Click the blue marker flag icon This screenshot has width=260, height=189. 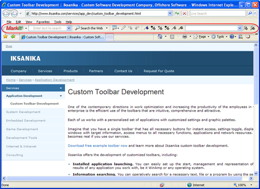point(146,28)
